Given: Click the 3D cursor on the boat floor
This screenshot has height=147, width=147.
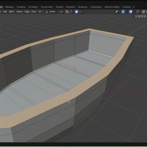Looking at the screenshot, I should 75,68.
